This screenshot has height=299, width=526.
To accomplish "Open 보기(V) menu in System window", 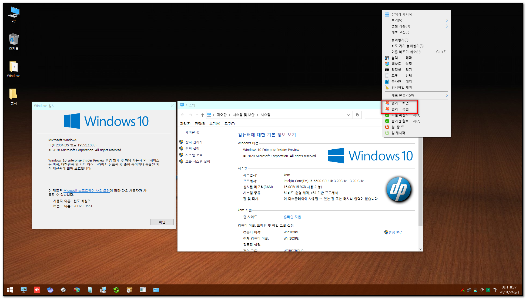I will 215,124.
